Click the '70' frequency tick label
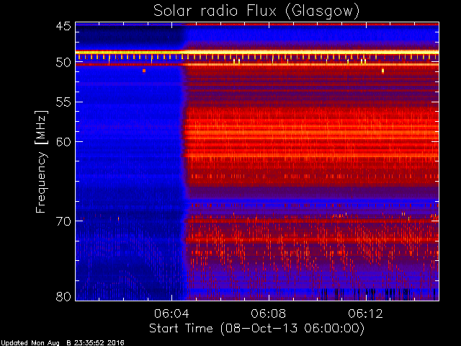 coord(63,221)
